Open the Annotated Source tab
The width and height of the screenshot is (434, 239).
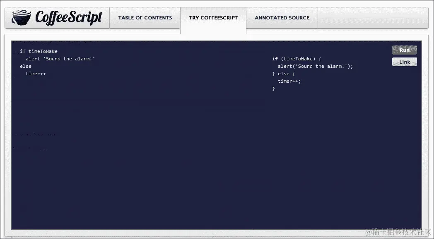point(282,18)
